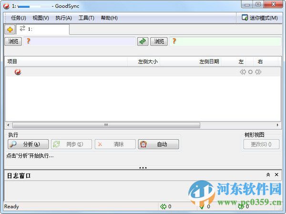Click the left 浏览 browse button
This screenshot has height=214, width=286.
[x=13, y=41]
